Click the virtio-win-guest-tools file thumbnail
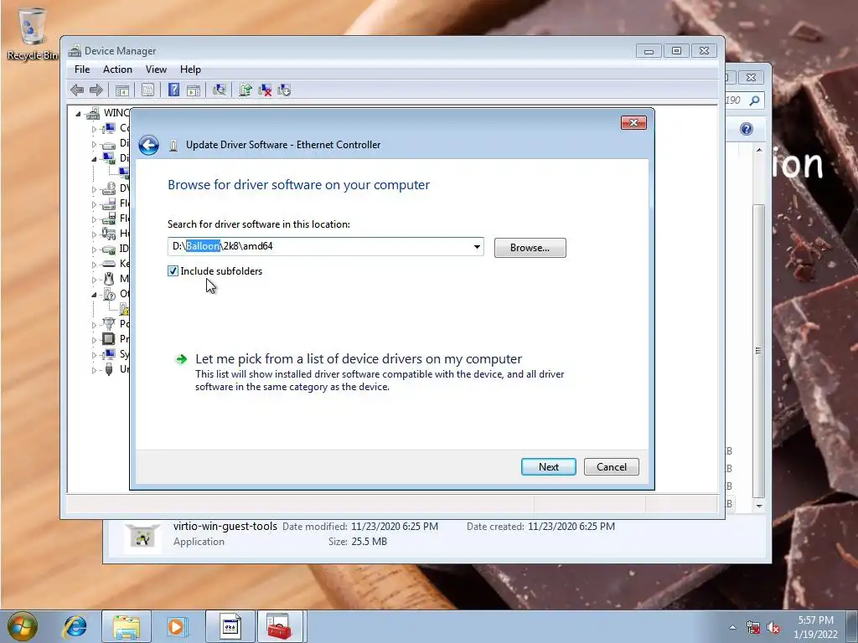 coord(142,537)
